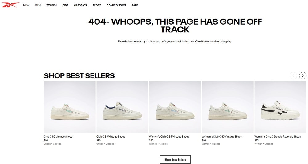Open first Club C 85 Vintage shoe image
This screenshot has height=164, width=308.
(x=70, y=107)
